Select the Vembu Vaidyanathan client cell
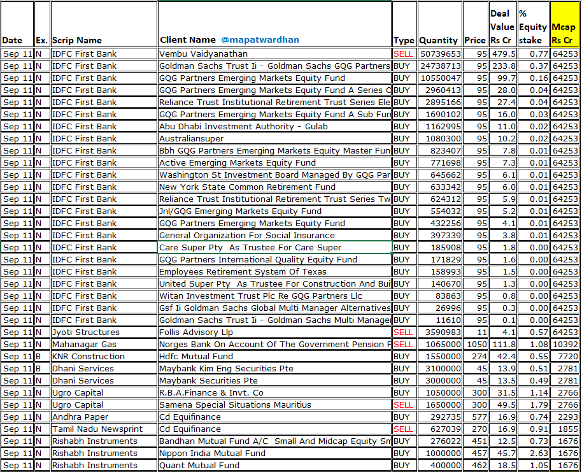Viewport: 582px width, 472px height. coord(274,54)
